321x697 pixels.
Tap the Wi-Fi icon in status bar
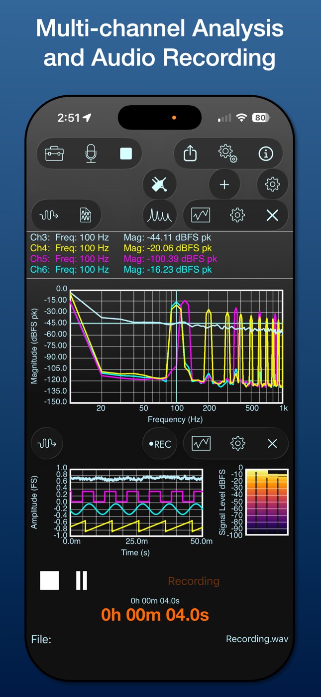pos(242,118)
